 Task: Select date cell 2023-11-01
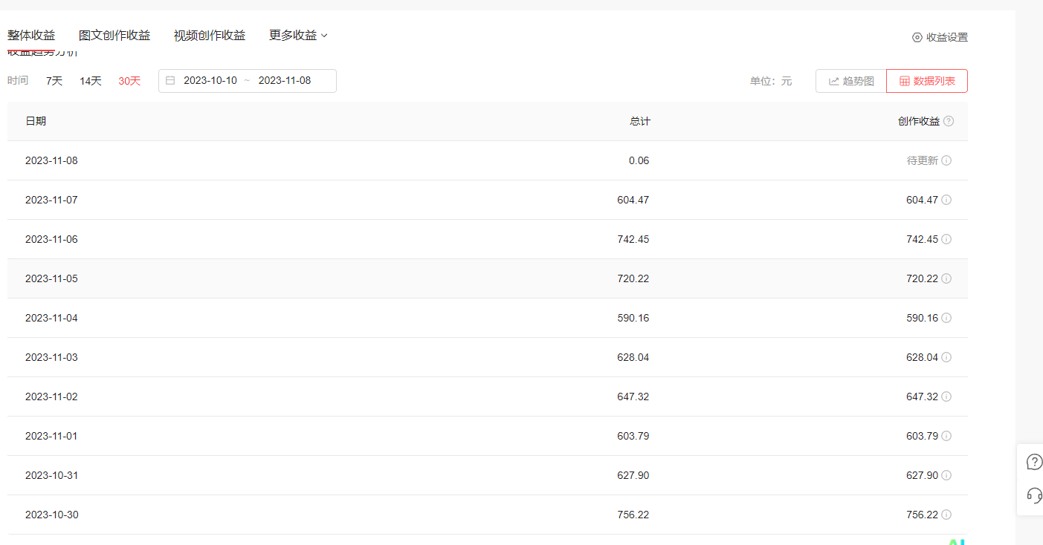51,436
